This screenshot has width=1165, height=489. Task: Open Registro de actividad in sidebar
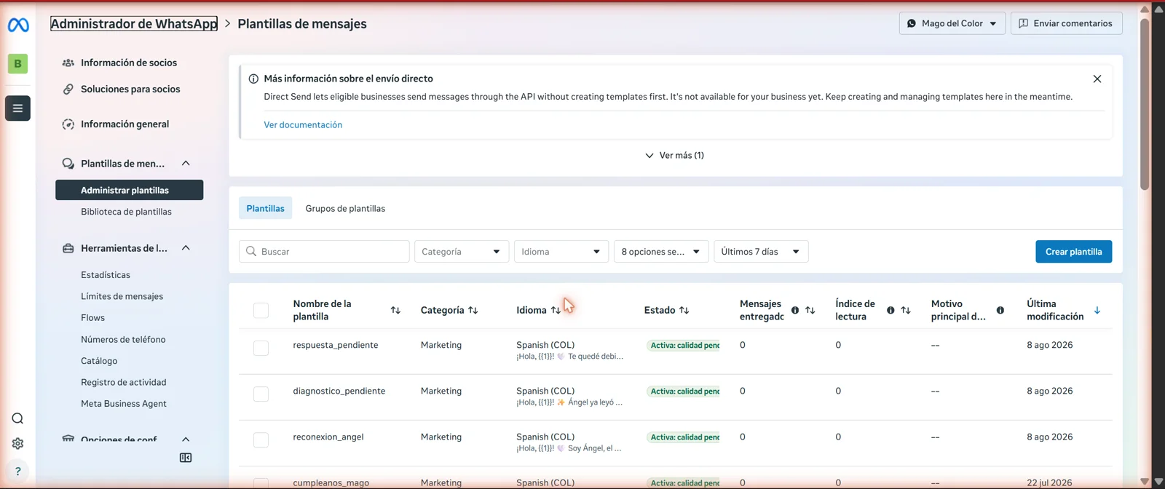click(124, 382)
